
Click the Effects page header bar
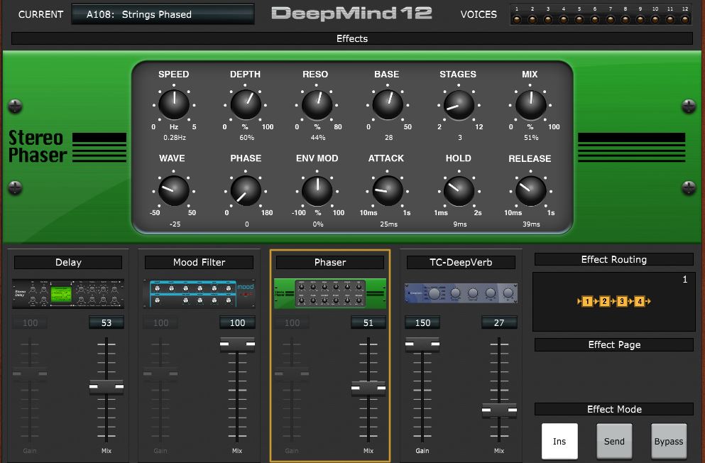click(x=352, y=38)
